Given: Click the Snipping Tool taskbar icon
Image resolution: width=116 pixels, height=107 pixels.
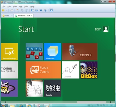Looking at the screenshot, I should coord(39,106).
